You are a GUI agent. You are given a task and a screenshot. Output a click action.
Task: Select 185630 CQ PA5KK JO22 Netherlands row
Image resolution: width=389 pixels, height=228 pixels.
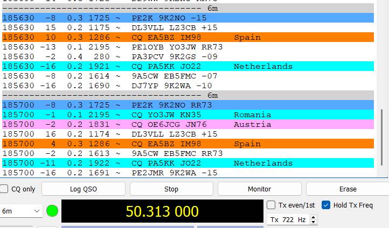[188, 66]
